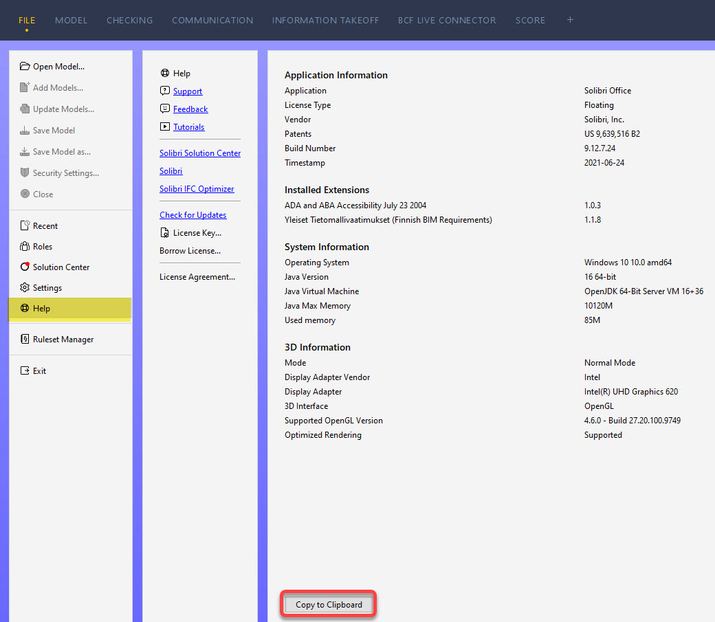Select the highlighted Help menu entry
Screen dimensions: 715x622
[x=69, y=309]
